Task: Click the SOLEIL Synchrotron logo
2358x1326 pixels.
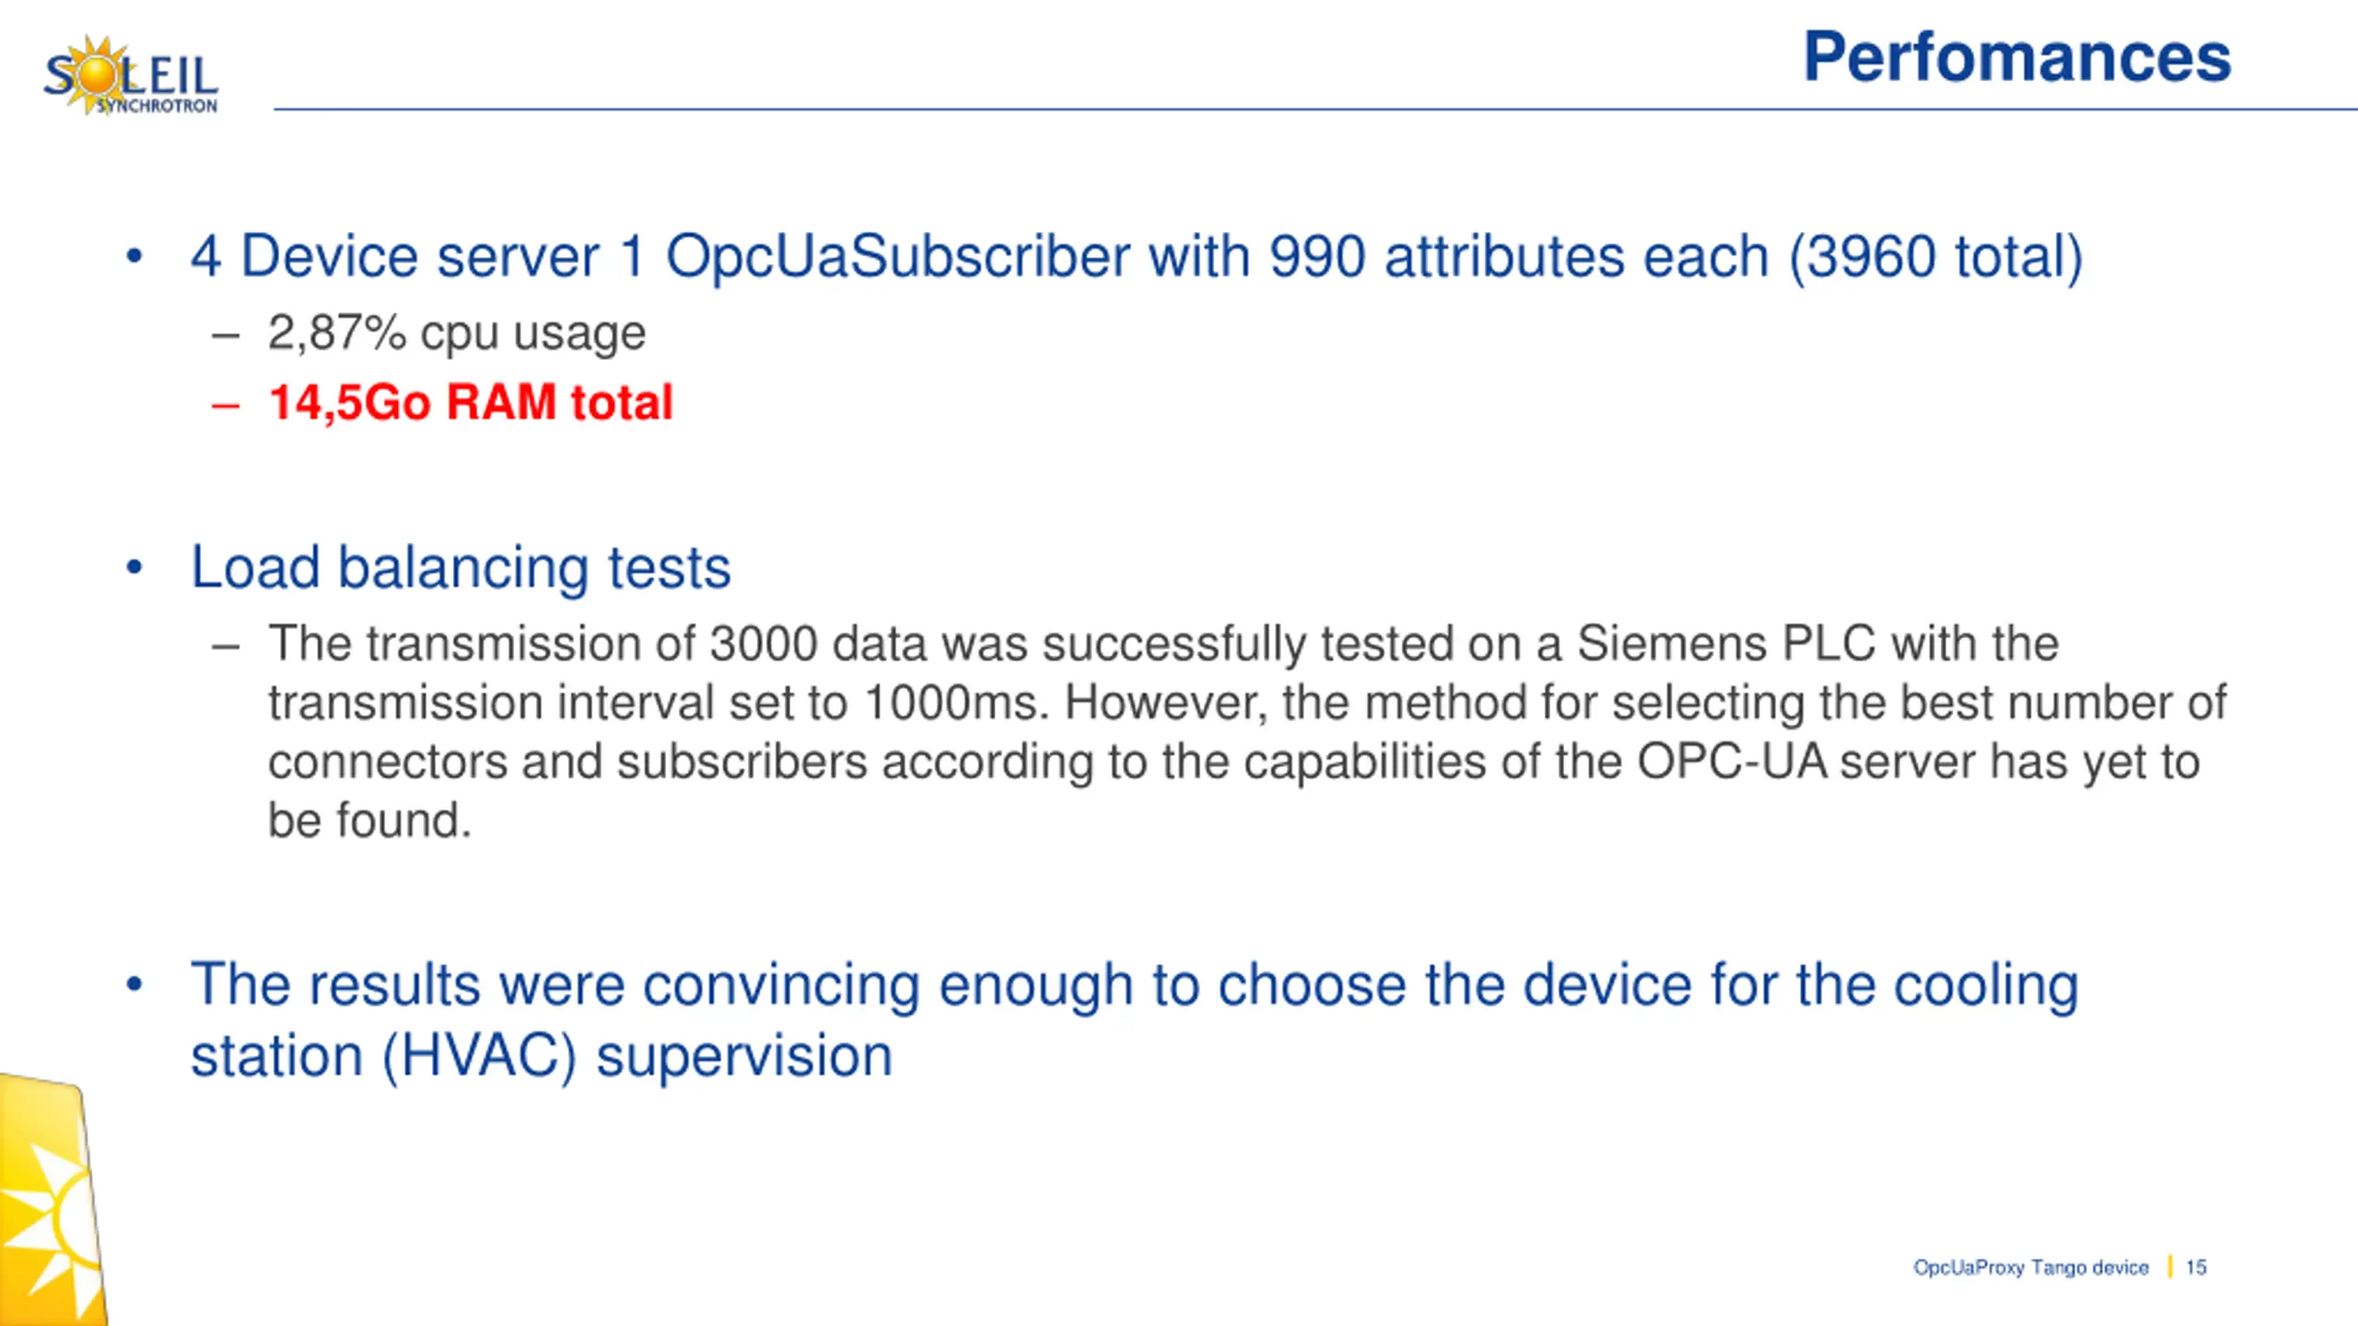Action: 130,76
